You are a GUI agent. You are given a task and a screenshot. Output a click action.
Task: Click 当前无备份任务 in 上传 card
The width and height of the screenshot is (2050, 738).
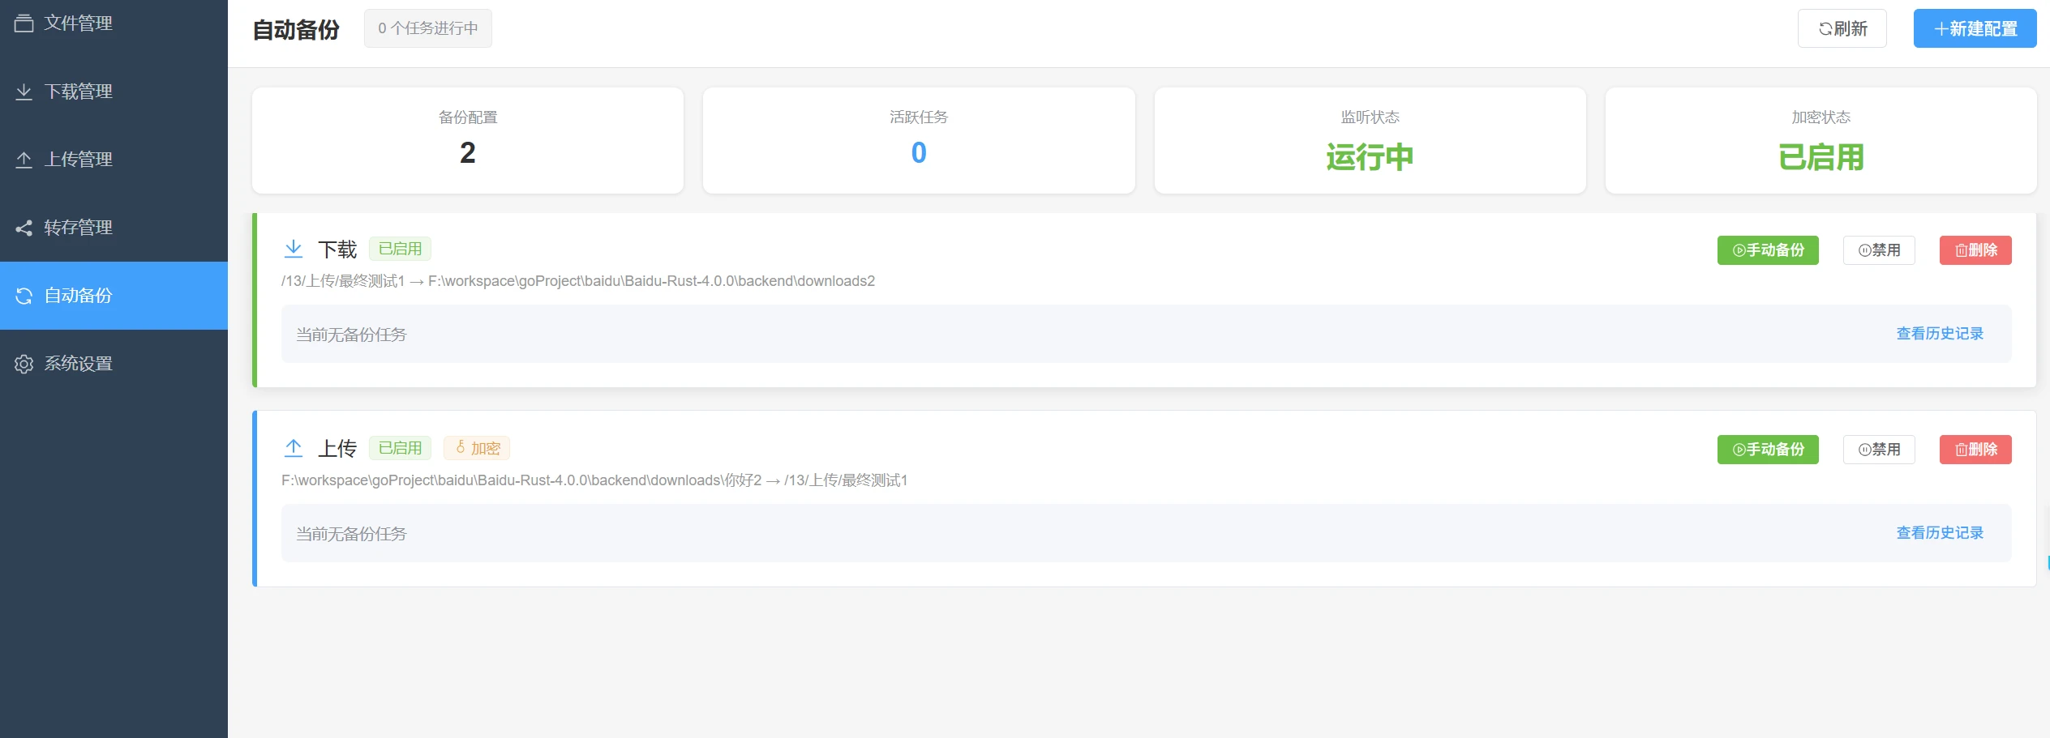(x=351, y=534)
